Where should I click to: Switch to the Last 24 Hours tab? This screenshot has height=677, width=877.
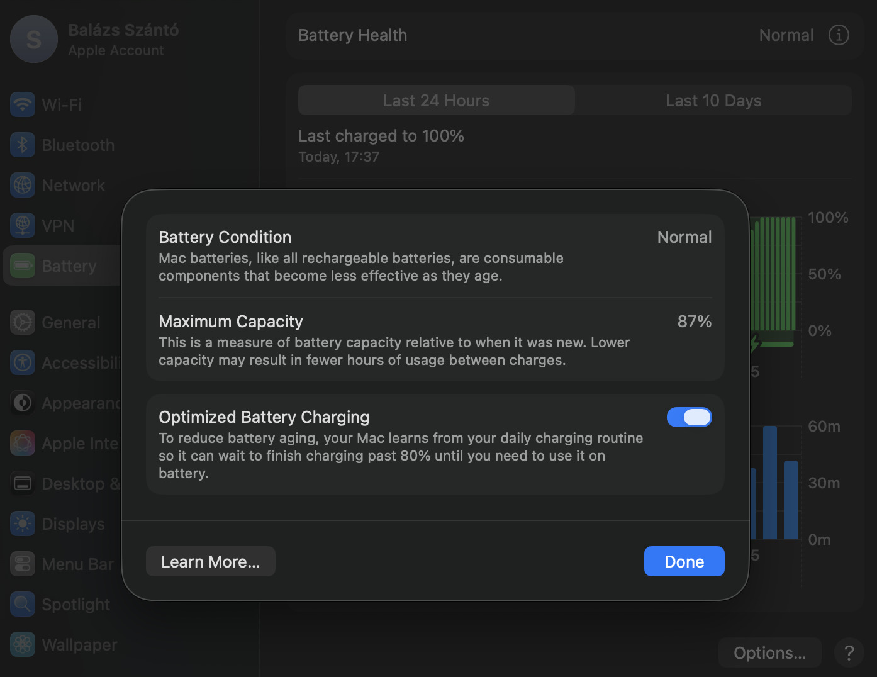436,101
